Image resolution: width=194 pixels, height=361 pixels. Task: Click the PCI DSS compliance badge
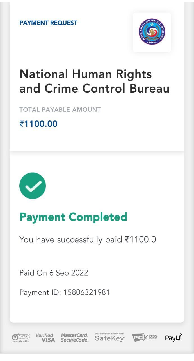(144, 337)
